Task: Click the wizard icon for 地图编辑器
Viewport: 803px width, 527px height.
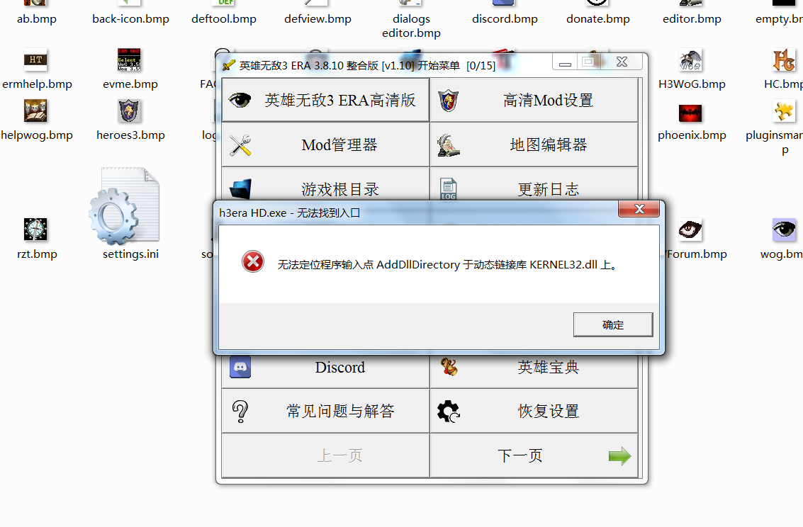Action: [x=448, y=144]
